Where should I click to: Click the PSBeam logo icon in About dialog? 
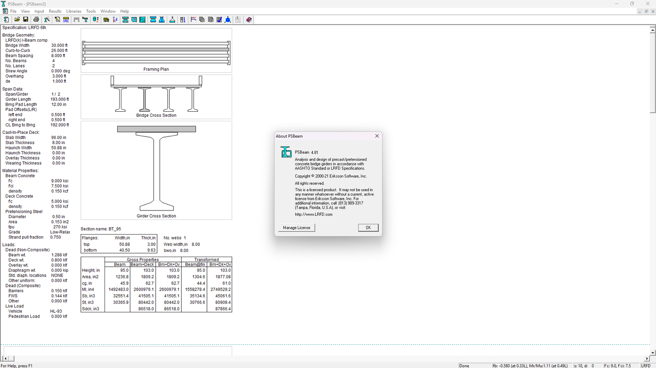286,152
